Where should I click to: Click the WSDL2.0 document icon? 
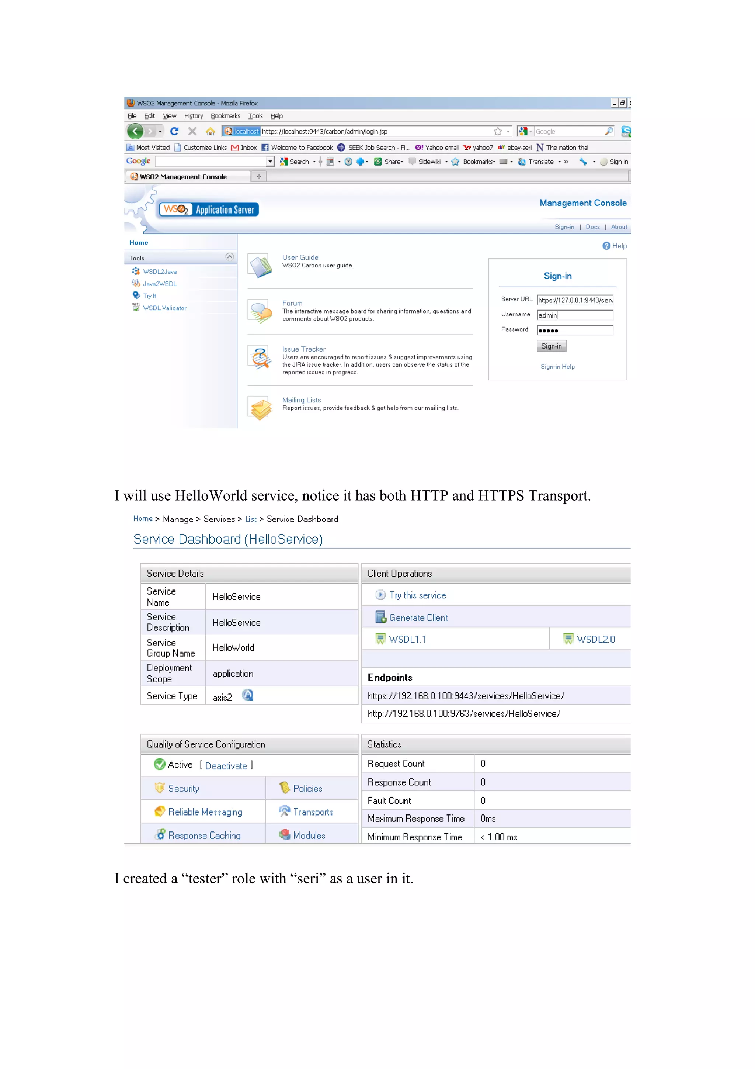click(x=568, y=639)
